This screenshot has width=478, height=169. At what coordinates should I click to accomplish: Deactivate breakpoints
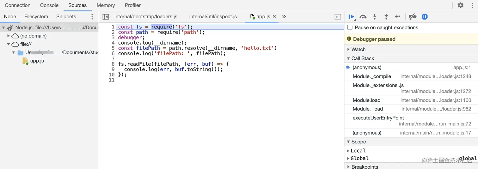[412, 17]
